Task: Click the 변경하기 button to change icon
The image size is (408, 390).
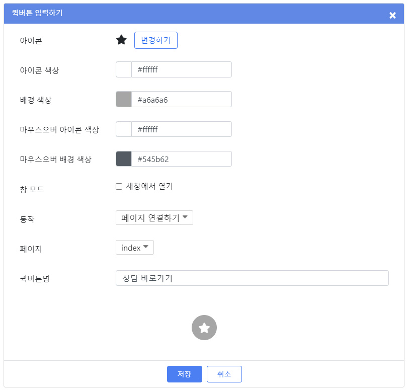Action: (155, 40)
